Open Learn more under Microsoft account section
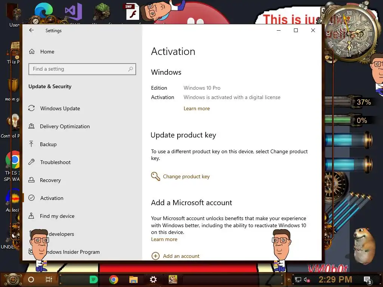Viewport: 383px width, 287px height. click(x=164, y=240)
